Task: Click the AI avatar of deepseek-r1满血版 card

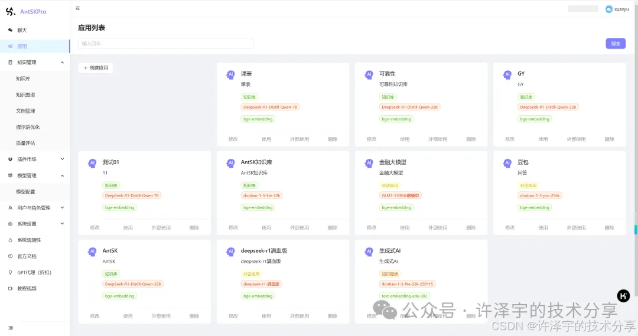Action: pyautogui.click(x=231, y=252)
